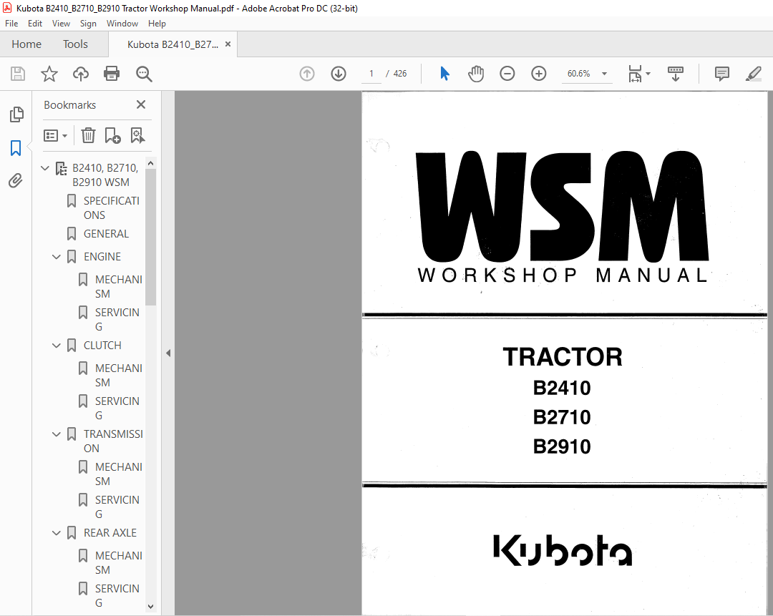
Task: Find the current bookmark
Action: [137, 135]
